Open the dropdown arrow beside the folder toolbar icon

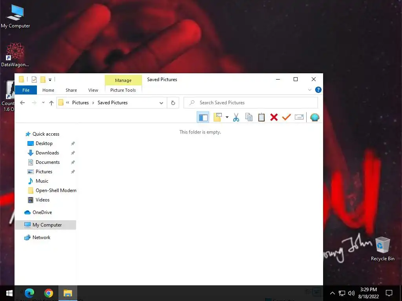point(227,117)
